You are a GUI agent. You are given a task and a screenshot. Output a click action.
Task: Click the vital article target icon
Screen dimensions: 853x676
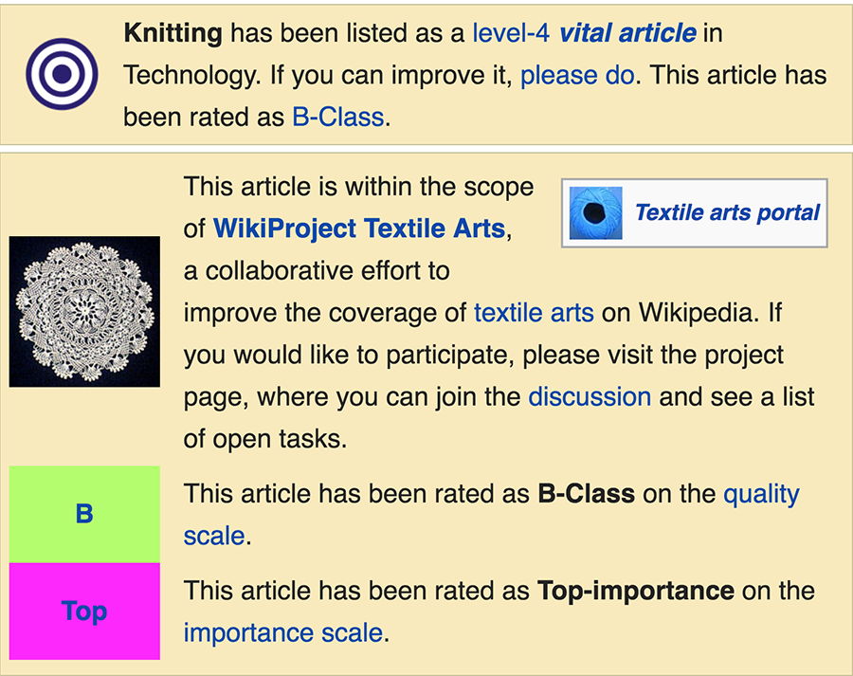(63, 75)
